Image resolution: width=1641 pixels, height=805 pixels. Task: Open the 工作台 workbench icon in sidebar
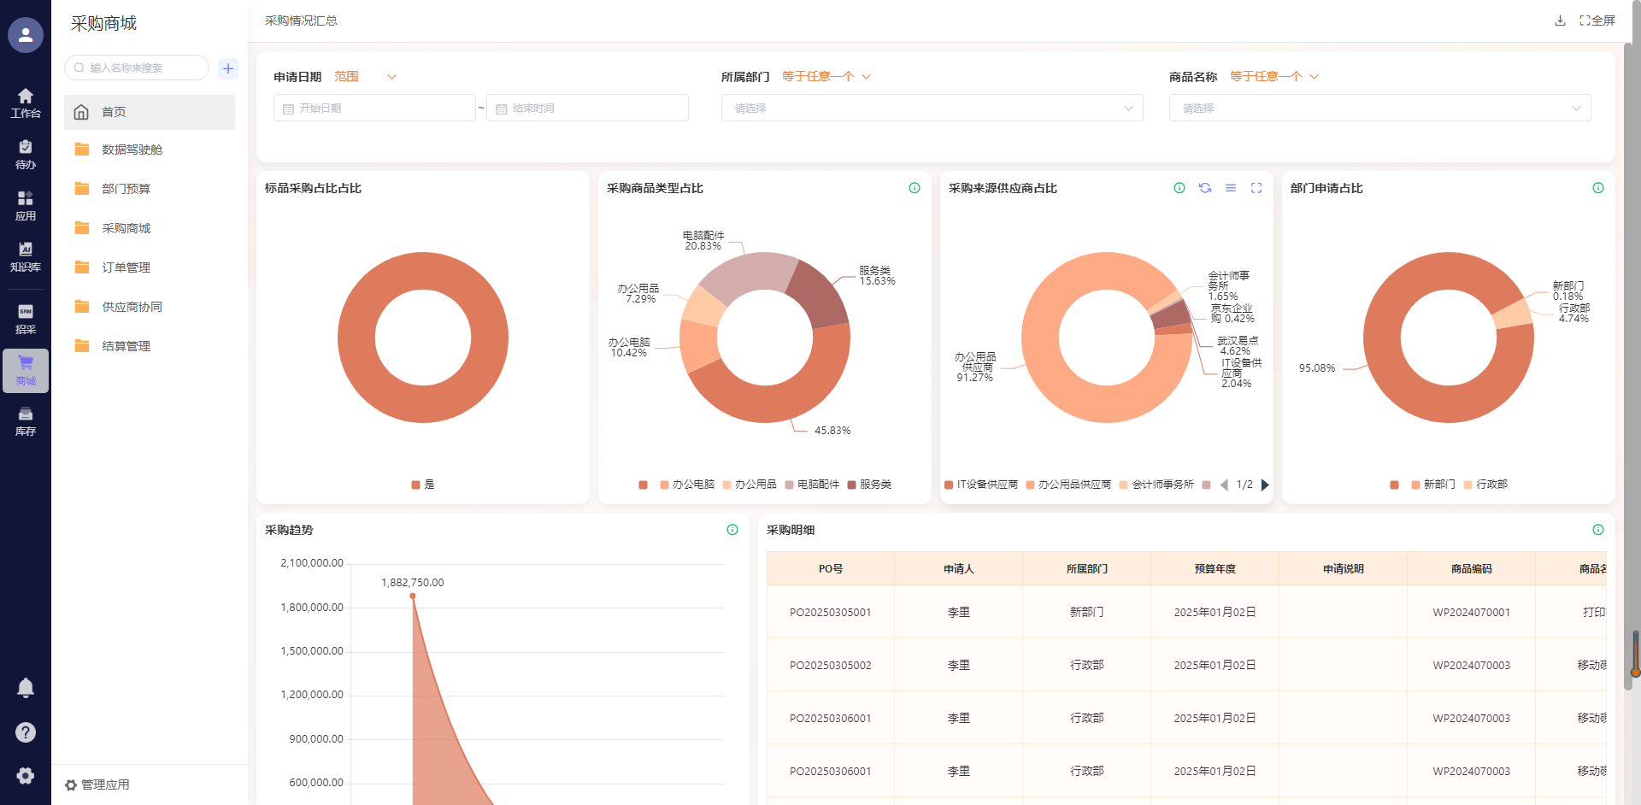pyautogui.click(x=26, y=103)
